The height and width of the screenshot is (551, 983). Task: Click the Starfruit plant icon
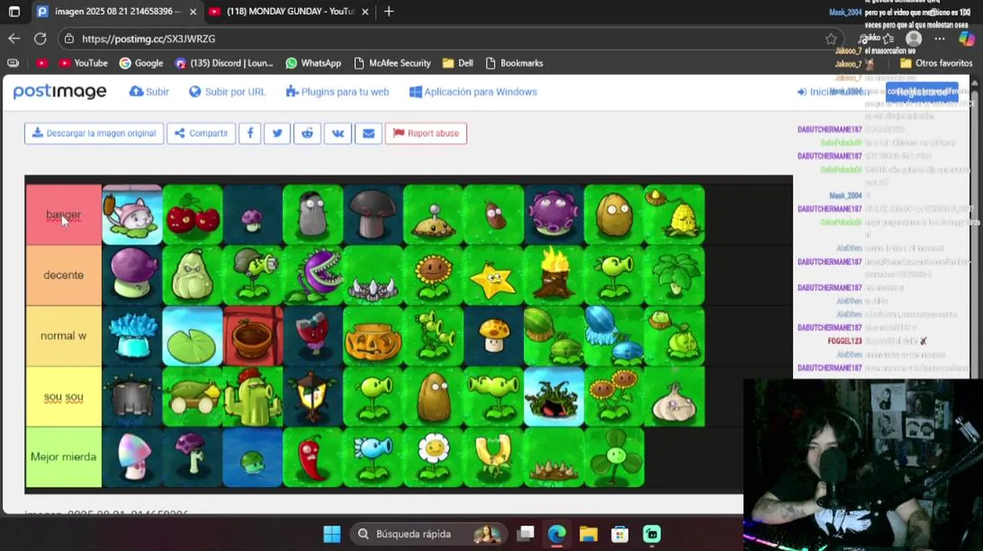[493, 275]
